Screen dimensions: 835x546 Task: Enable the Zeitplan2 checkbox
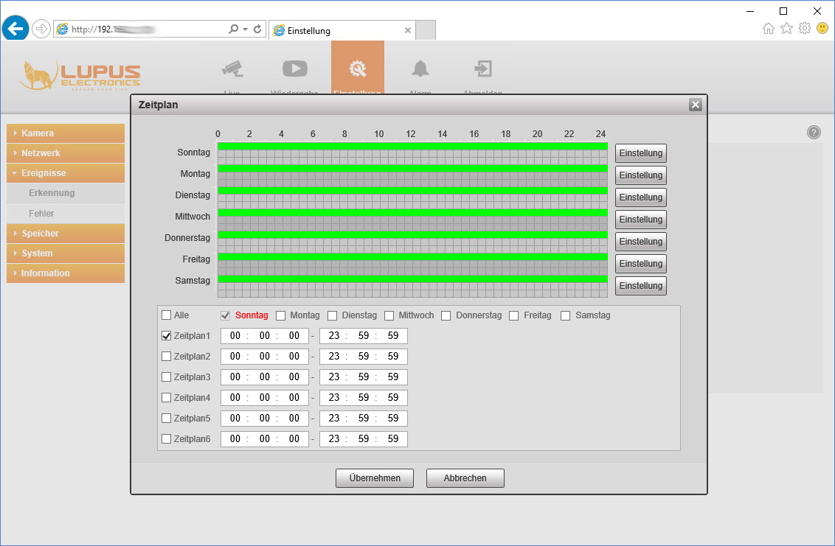pyautogui.click(x=166, y=357)
